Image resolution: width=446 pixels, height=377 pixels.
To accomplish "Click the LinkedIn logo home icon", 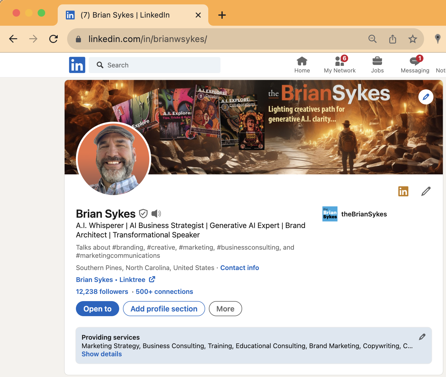I will pos(77,65).
